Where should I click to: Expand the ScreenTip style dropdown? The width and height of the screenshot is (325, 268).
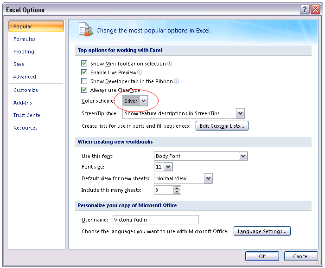click(x=240, y=113)
